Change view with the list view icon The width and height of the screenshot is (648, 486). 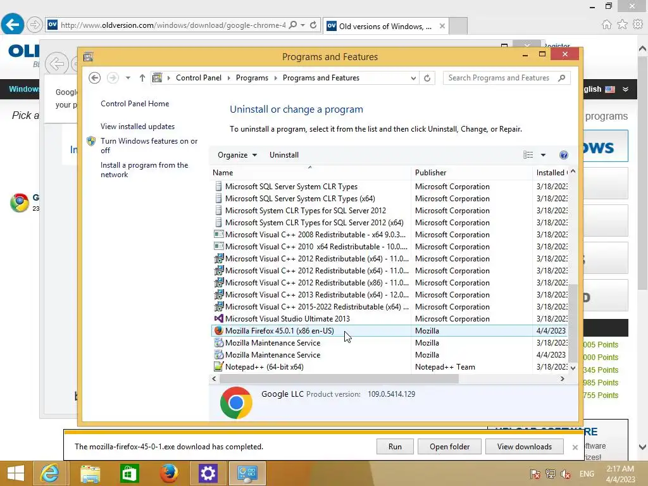(528, 155)
